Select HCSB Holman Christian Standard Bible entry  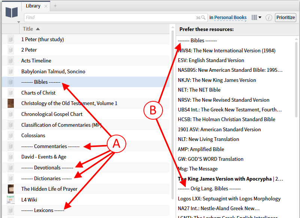point(226,119)
